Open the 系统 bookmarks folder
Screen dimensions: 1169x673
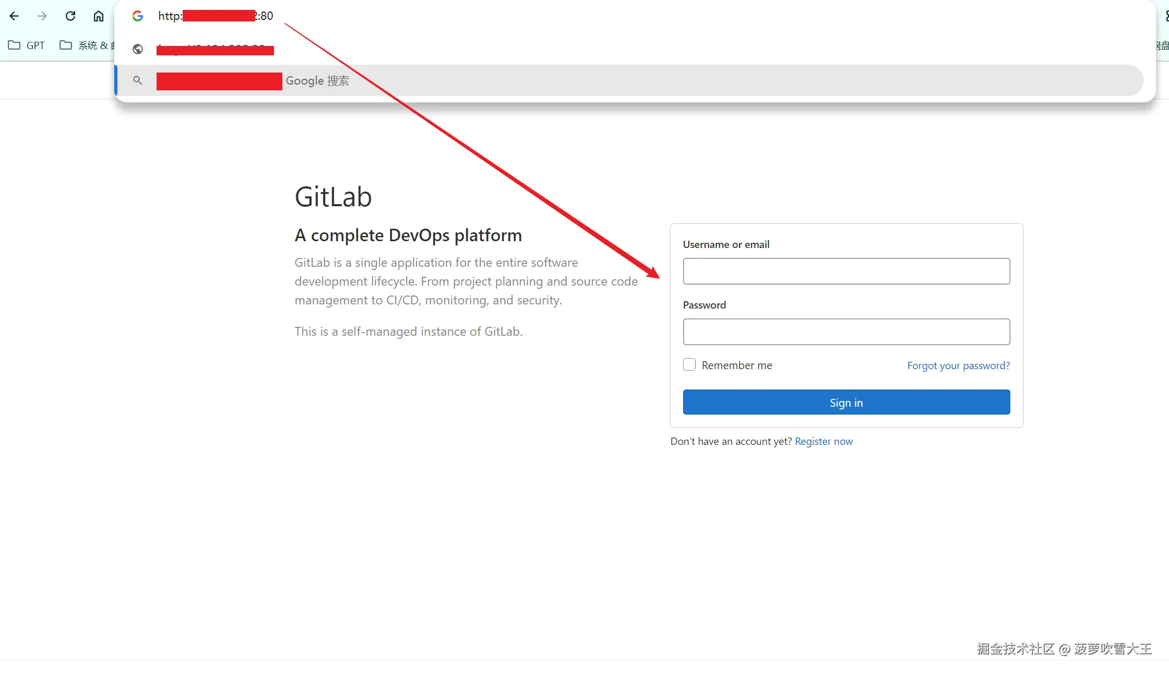86,45
